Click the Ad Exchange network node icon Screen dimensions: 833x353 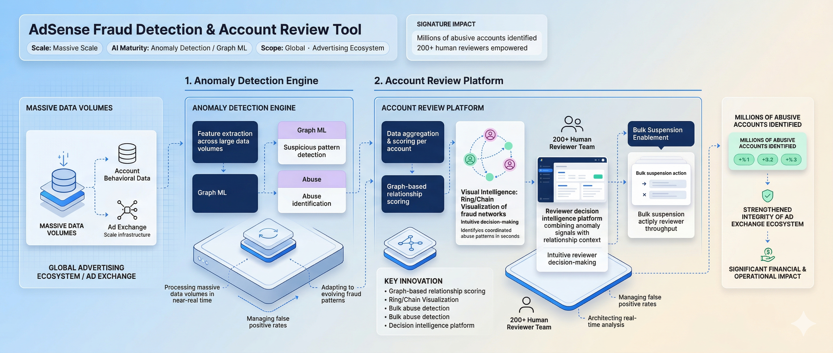pyautogui.click(x=127, y=210)
